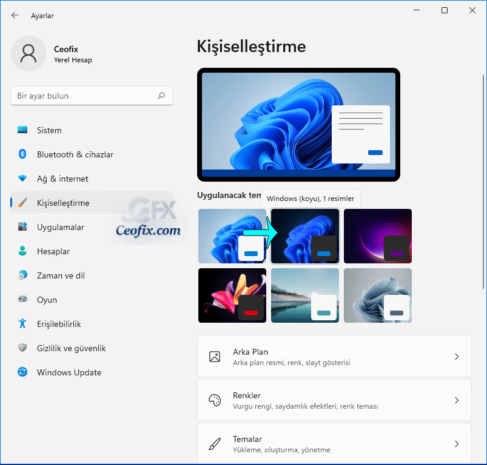Image resolution: width=487 pixels, height=465 pixels.
Task: Open Hesaplar settings page
Action: pos(92,251)
